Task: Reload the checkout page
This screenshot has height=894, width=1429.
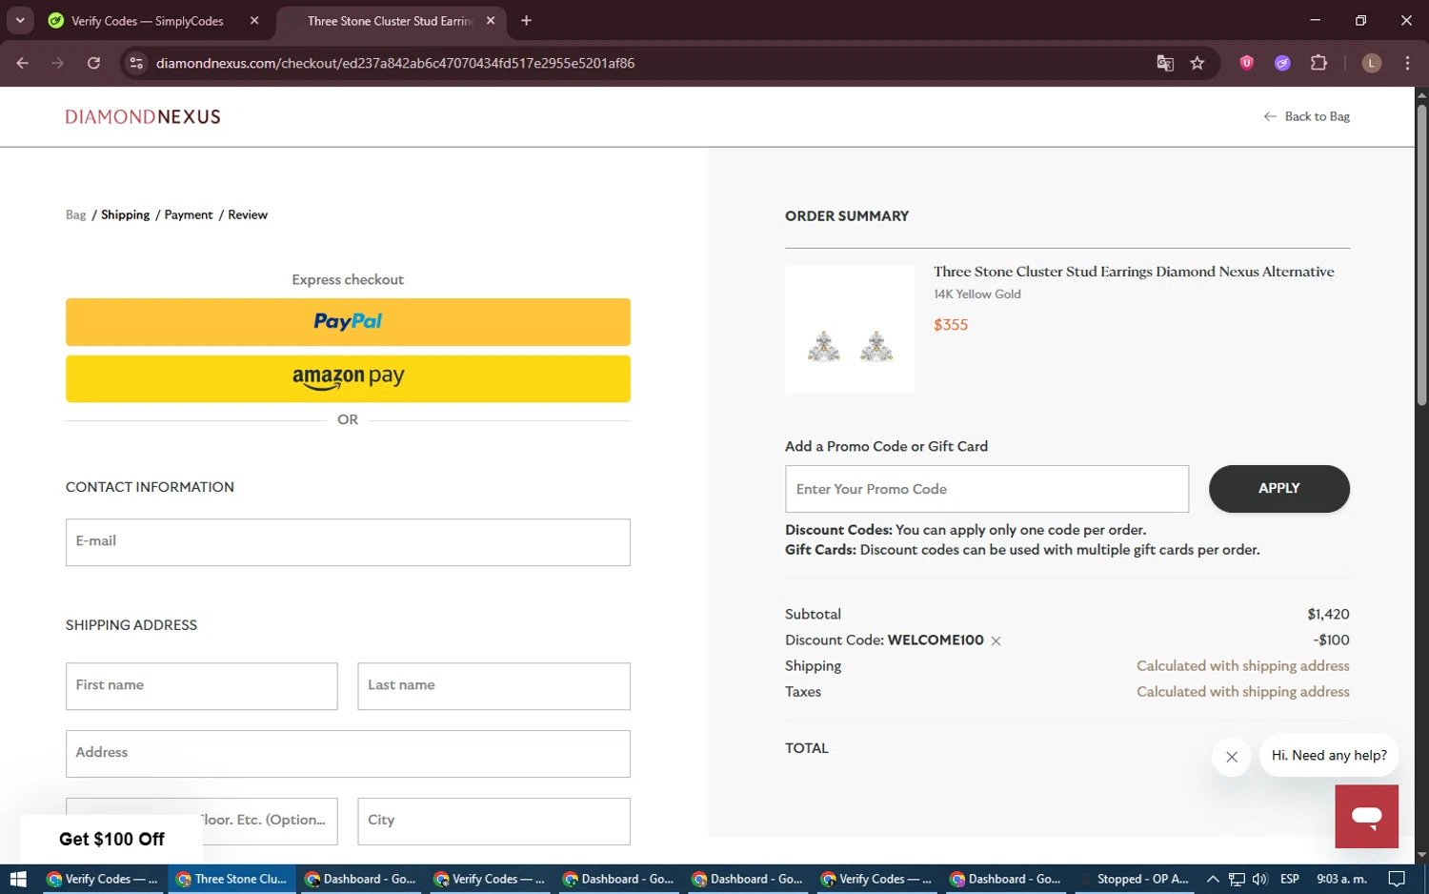Action: pos(93,63)
